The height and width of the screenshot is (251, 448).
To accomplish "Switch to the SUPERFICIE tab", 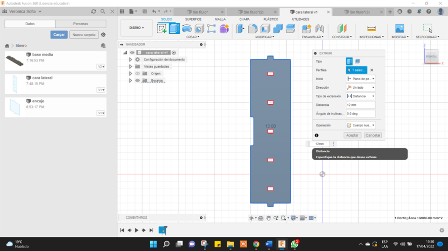I will point(193,19).
